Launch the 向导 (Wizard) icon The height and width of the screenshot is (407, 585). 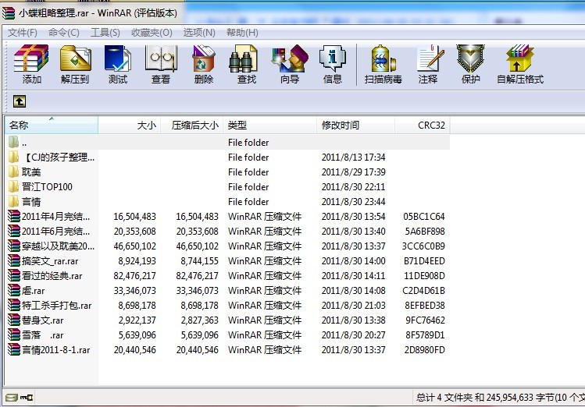[x=290, y=63]
